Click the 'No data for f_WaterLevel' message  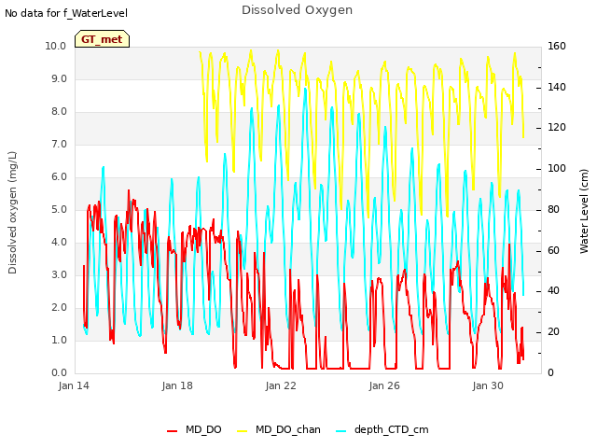(x=66, y=13)
